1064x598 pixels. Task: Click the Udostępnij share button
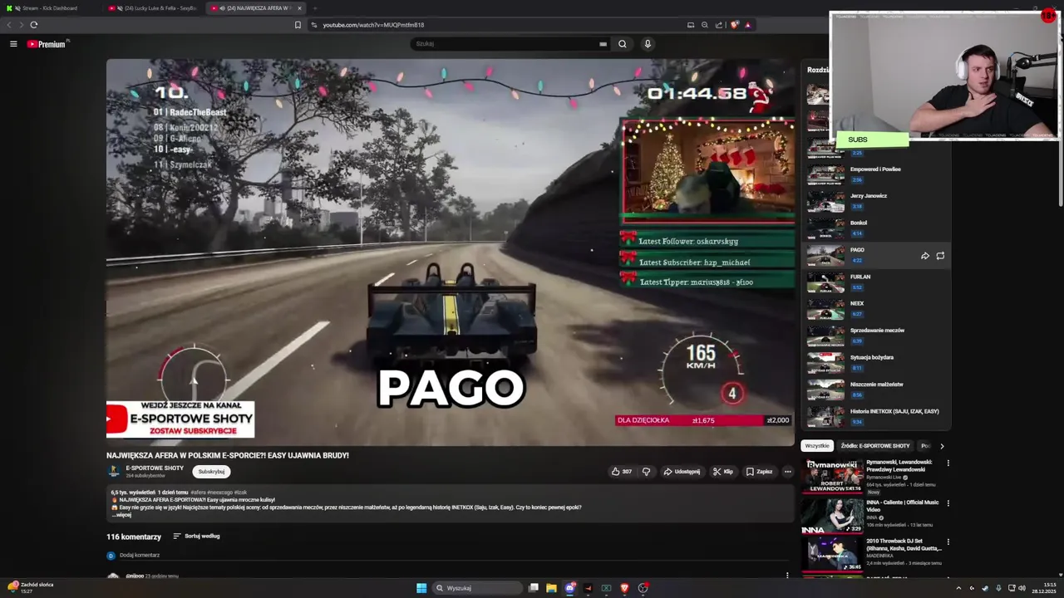click(x=682, y=472)
